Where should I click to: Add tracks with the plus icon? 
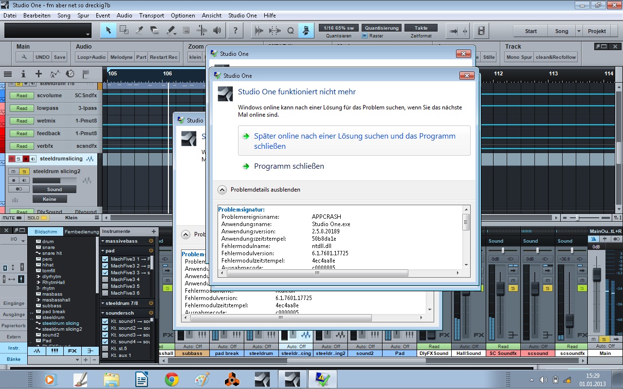coord(39,74)
